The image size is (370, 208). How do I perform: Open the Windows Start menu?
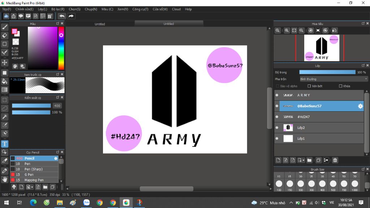pyautogui.click(x=7, y=203)
